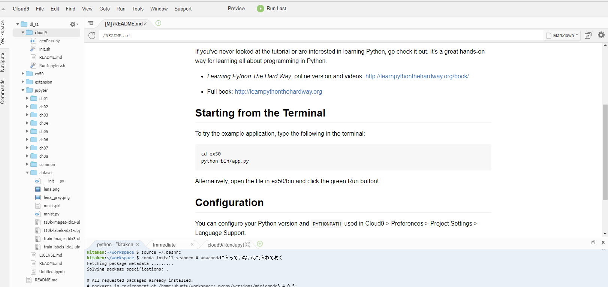Screen dimensions: 608x287
Task: Select t10k-images-idx3-ubyte file in tree
Action: [62, 222]
